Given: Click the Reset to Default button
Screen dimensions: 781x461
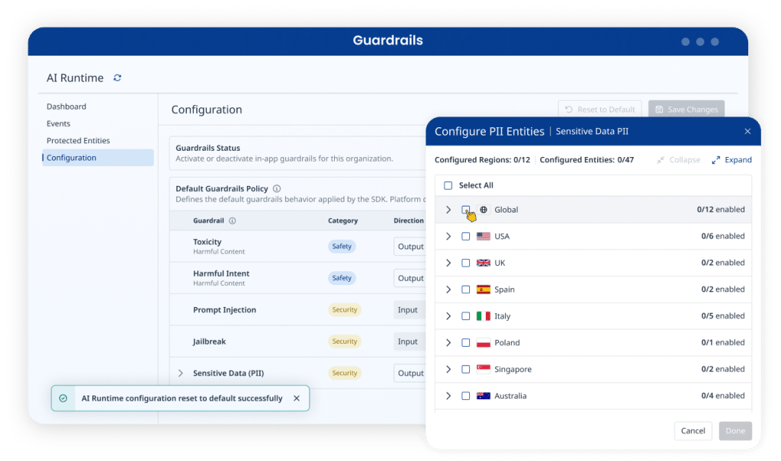Looking at the screenshot, I should [599, 109].
